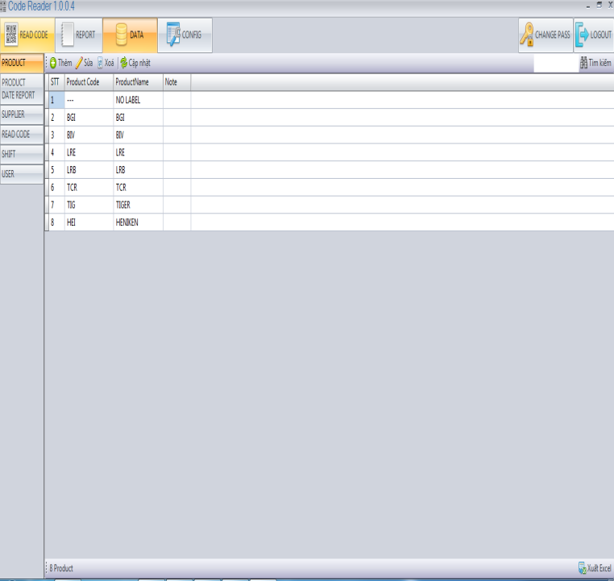Click the search text input field
Viewport: 614px width, 581px height.
[x=556, y=63]
